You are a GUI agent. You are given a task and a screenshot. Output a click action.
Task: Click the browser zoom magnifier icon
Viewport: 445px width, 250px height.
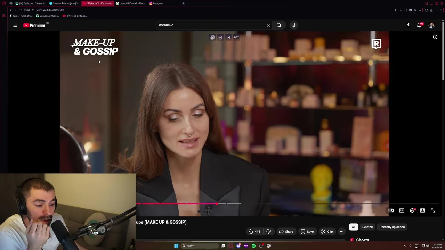[396, 10]
